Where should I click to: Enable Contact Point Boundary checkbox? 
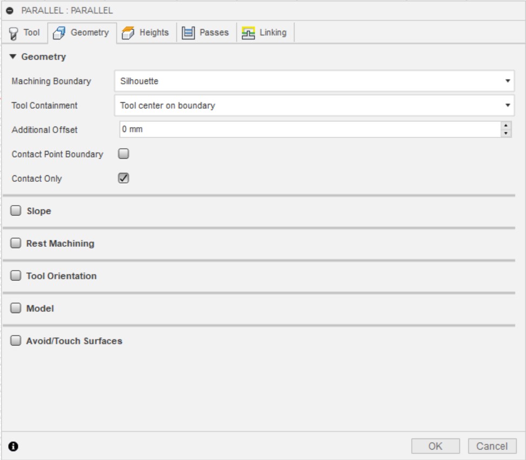point(123,154)
